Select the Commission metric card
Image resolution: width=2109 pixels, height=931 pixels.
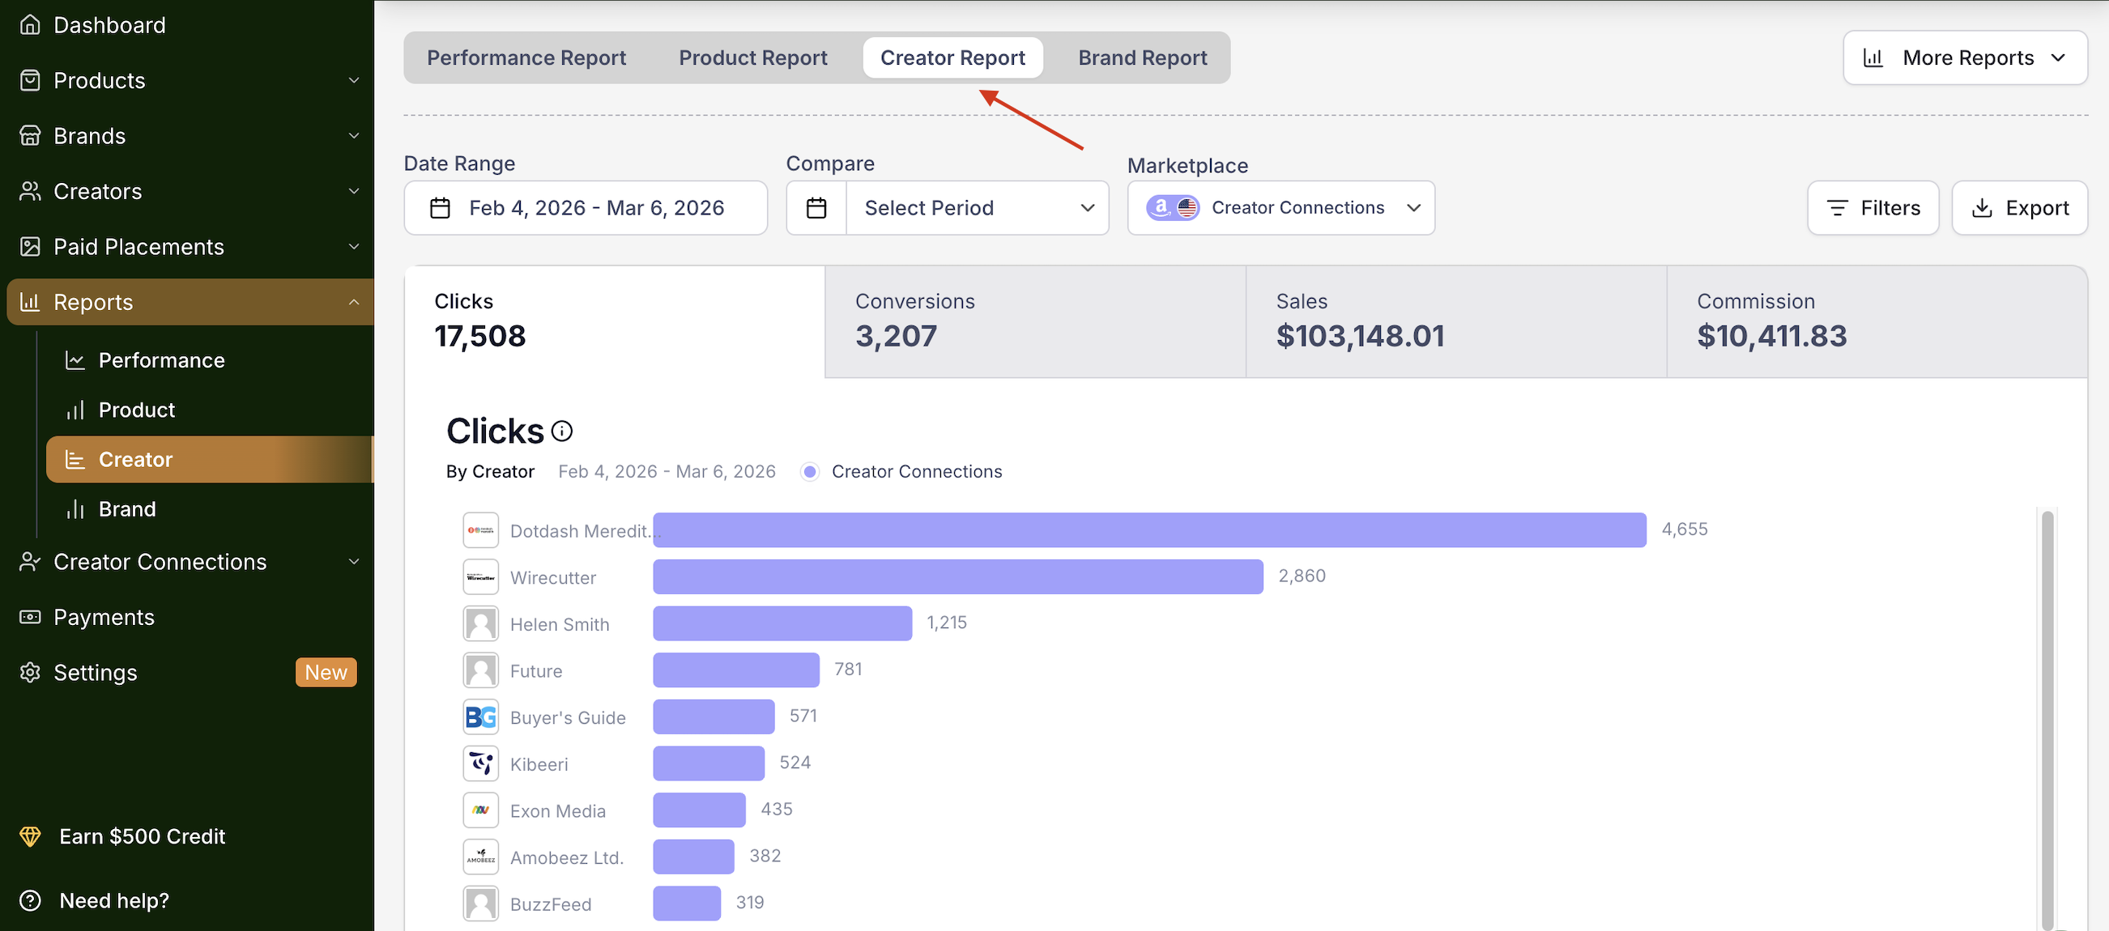1876,321
